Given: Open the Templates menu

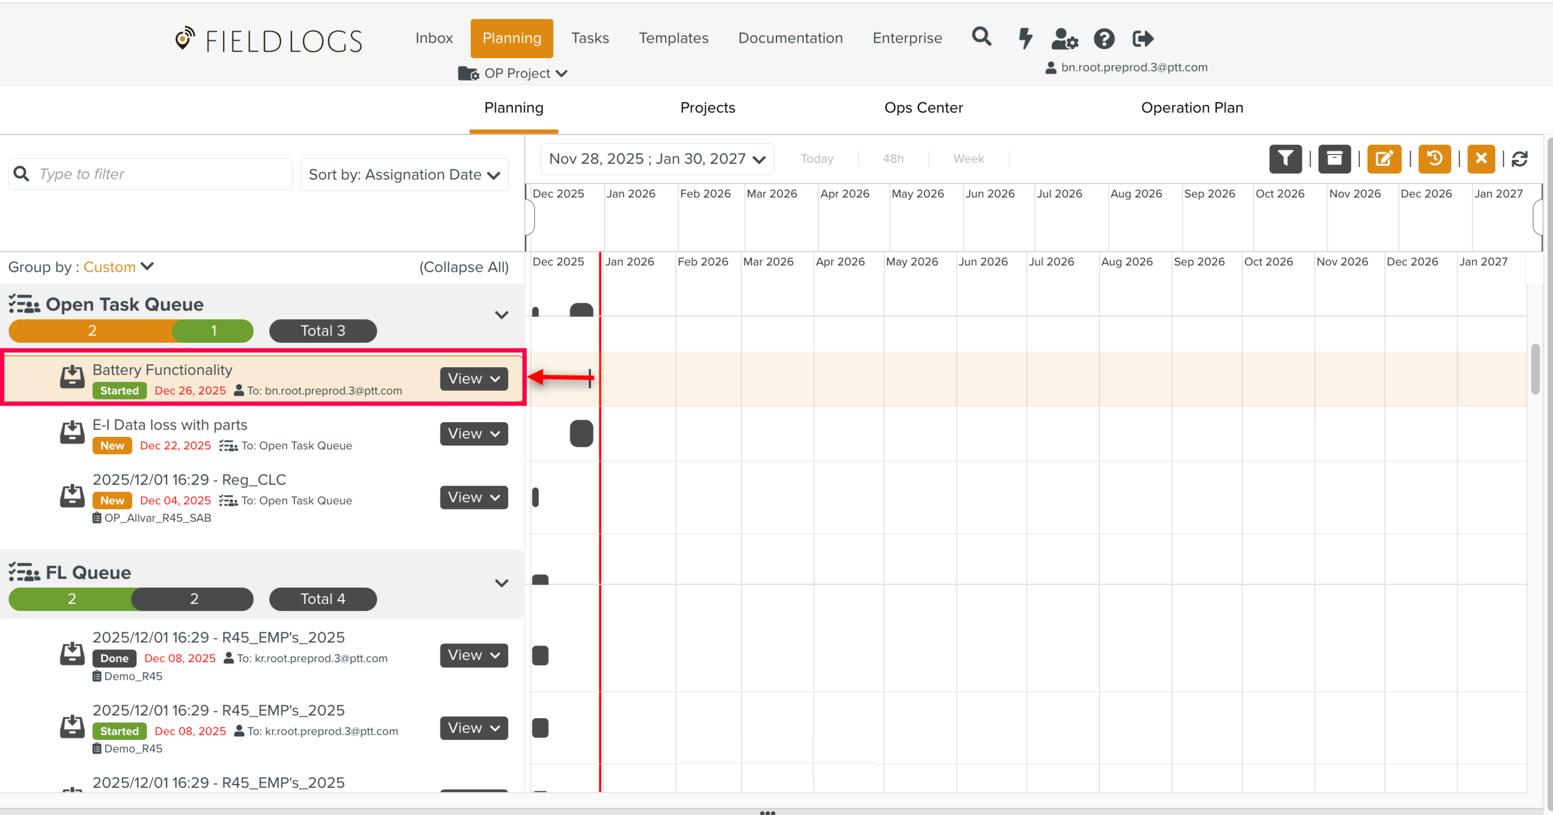Looking at the screenshot, I should click(673, 38).
